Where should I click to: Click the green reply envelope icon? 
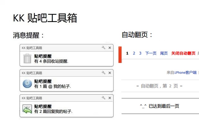pyautogui.click(x=27, y=109)
